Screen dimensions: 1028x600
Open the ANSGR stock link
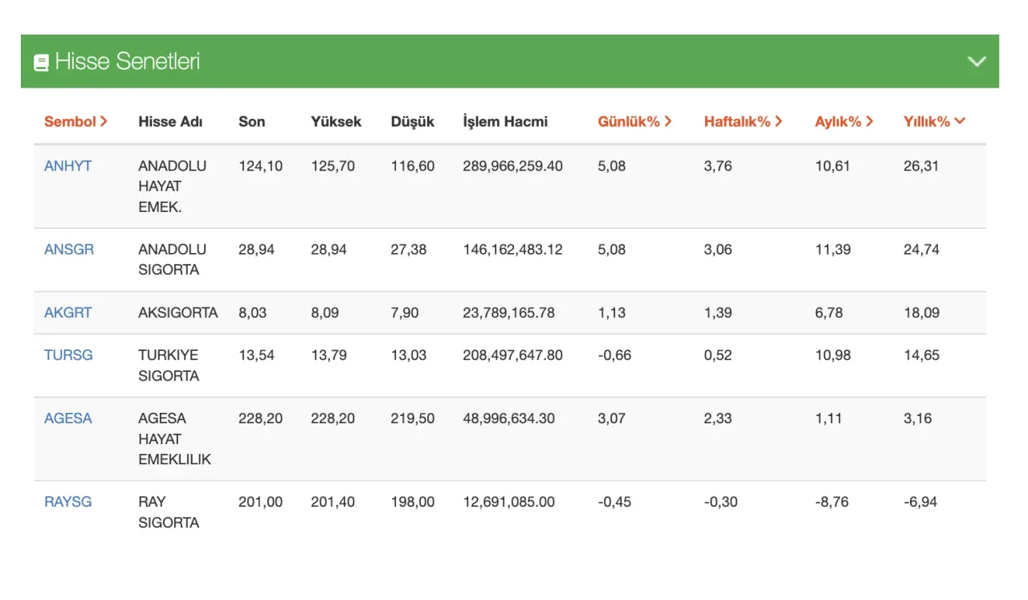tap(69, 250)
